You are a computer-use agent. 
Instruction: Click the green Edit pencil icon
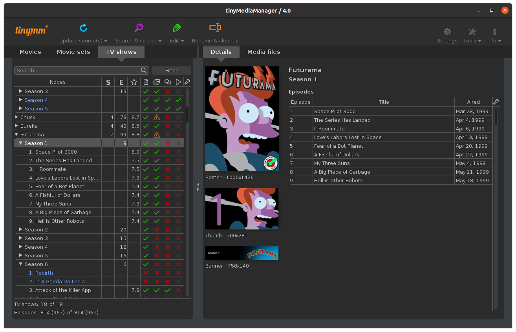tap(177, 28)
